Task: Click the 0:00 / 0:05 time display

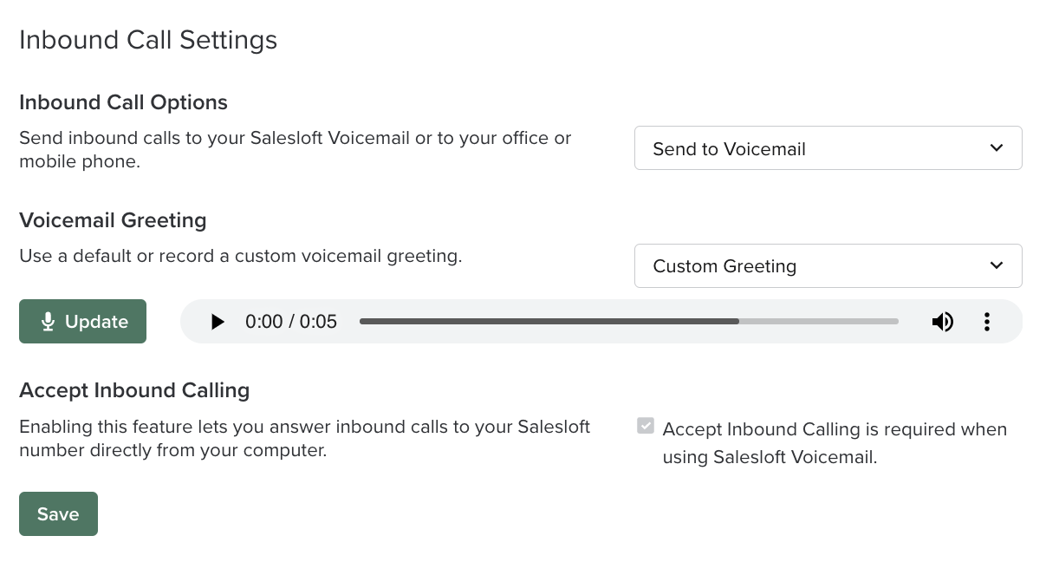Action: pyautogui.click(x=292, y=321)
